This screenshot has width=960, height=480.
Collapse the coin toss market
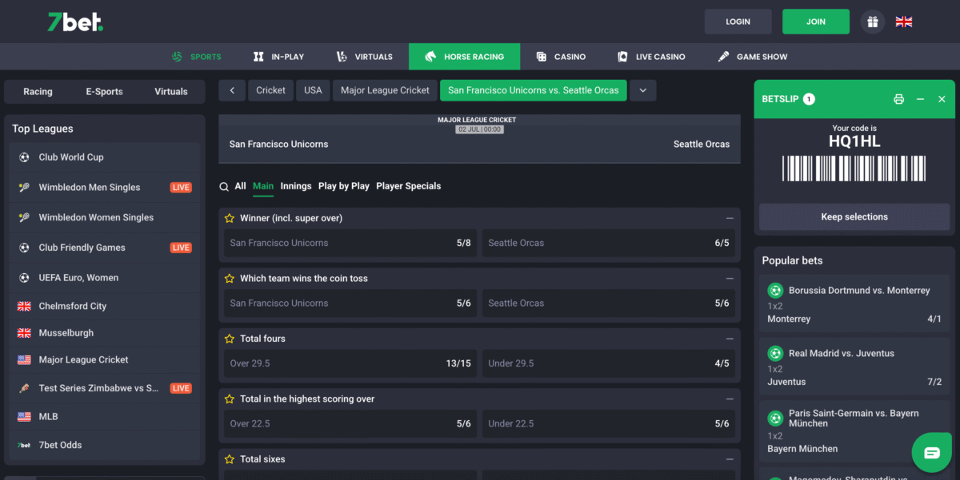tap(730, 279)
